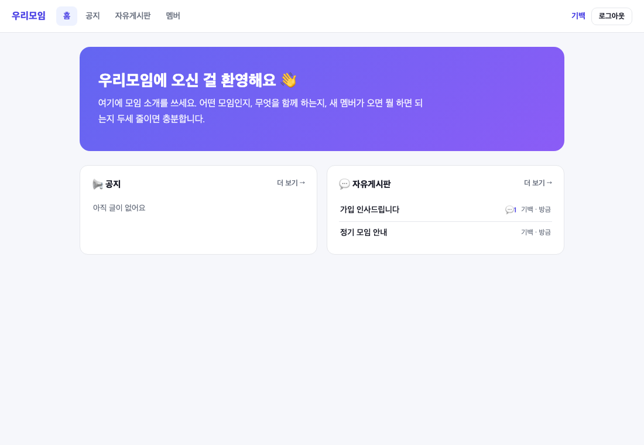
Task: Click 기백 · 방금 on 정기 모임 안내 row
Action: tap(536, 232)
